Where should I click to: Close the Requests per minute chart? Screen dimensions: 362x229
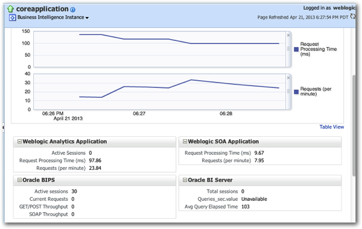(288, 78)
